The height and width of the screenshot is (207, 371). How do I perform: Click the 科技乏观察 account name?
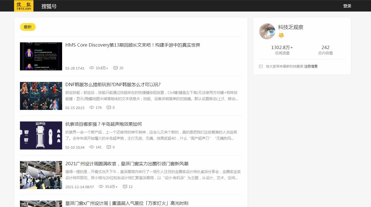coord(291,27)
